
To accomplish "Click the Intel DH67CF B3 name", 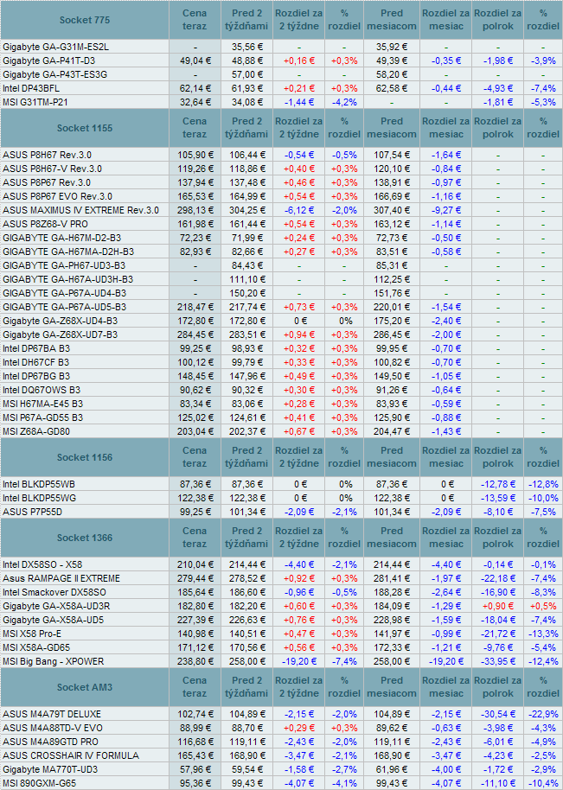I will [35, 363].
